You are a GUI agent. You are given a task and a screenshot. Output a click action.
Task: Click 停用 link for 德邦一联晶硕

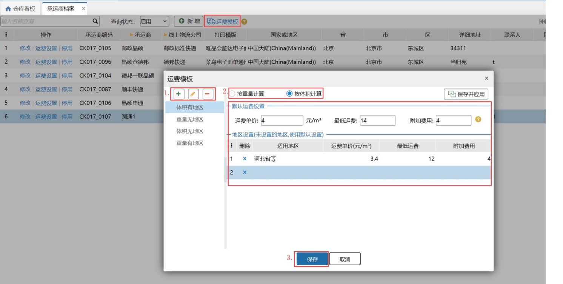[67, 76]
